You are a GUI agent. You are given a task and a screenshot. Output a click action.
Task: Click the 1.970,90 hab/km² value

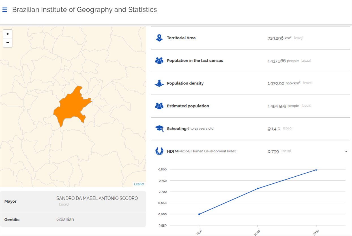pyautogui.click(x=284, y=83)
